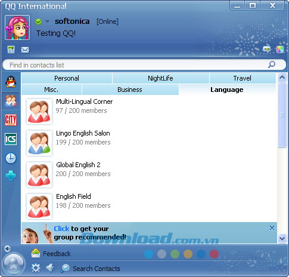Toggle the sound speaker icon
Viewport: 289px width, 277px height.
(49, 268)
